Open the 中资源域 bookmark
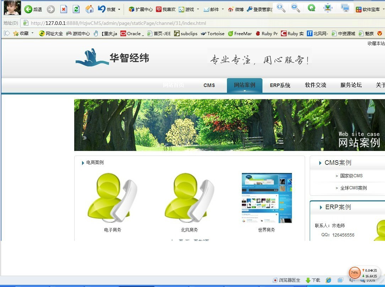This screenshot has height=287, width=385. [x=343, y=33]
